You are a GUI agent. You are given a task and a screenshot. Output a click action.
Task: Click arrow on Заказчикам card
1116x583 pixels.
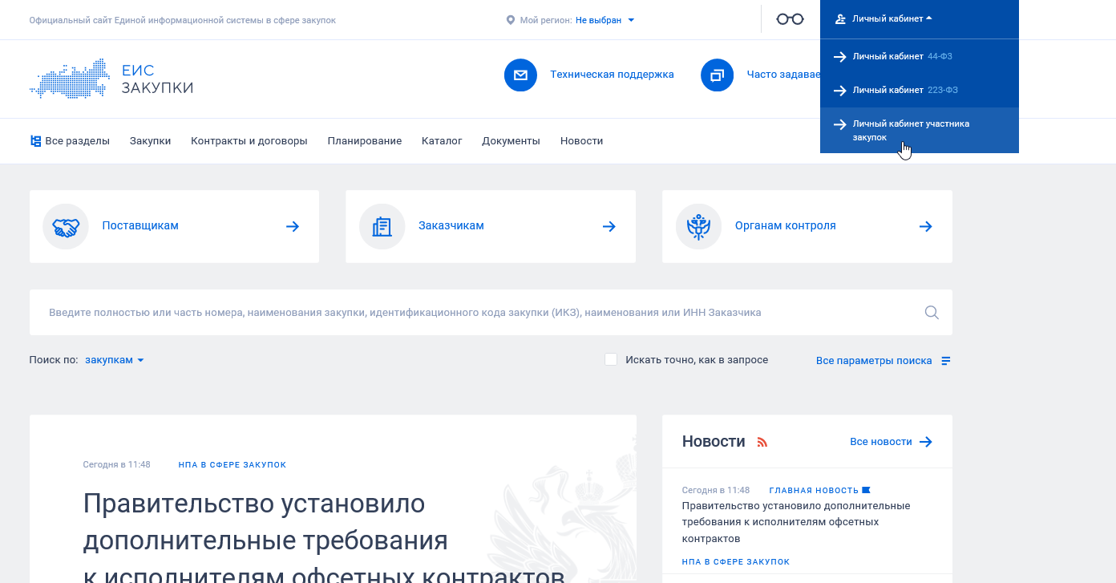click(x=609, y=226)
